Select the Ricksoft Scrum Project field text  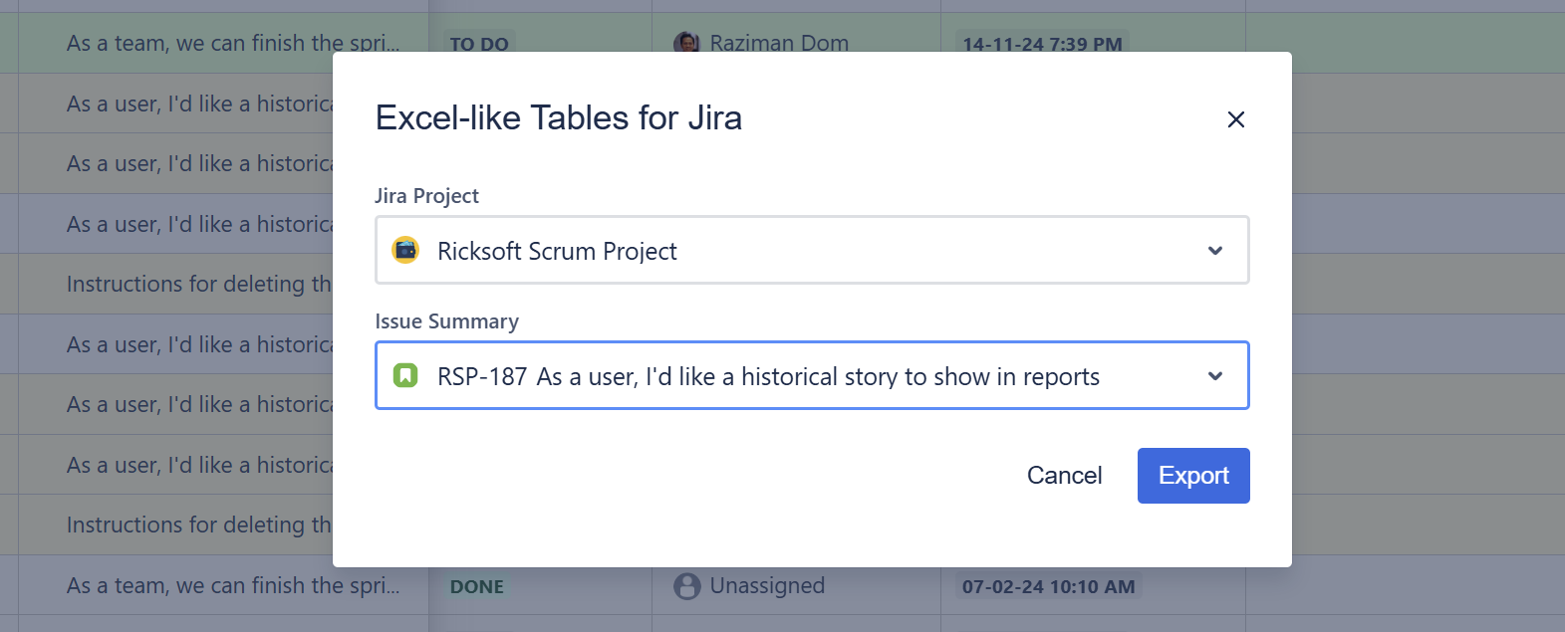click(x=557, y=251)
